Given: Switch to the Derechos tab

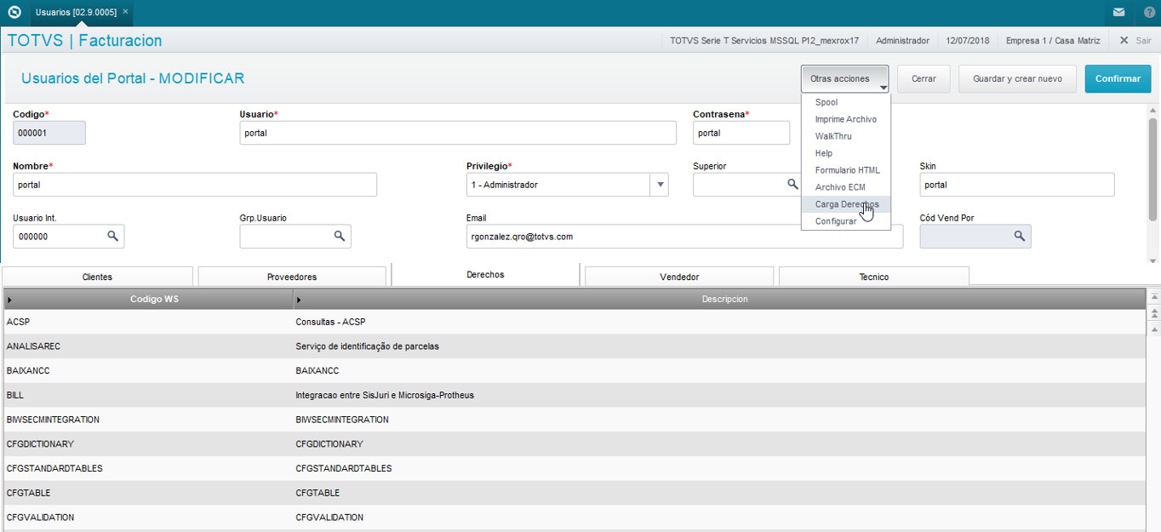Looking at the screenshot, I should pos(485,274).
